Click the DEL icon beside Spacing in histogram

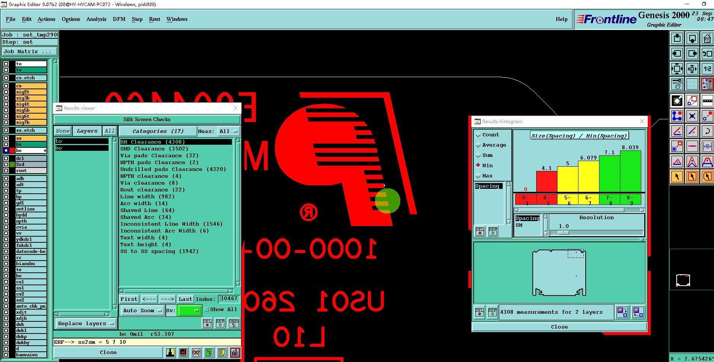click(480, 231)
